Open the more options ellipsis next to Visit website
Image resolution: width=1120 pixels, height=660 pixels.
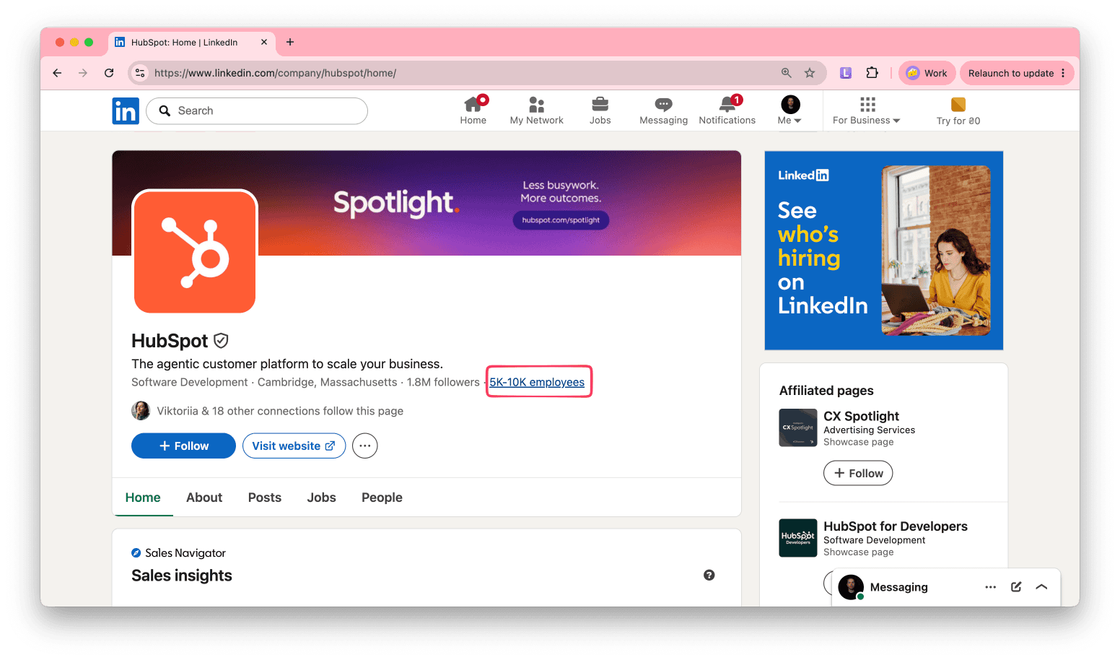365,446
